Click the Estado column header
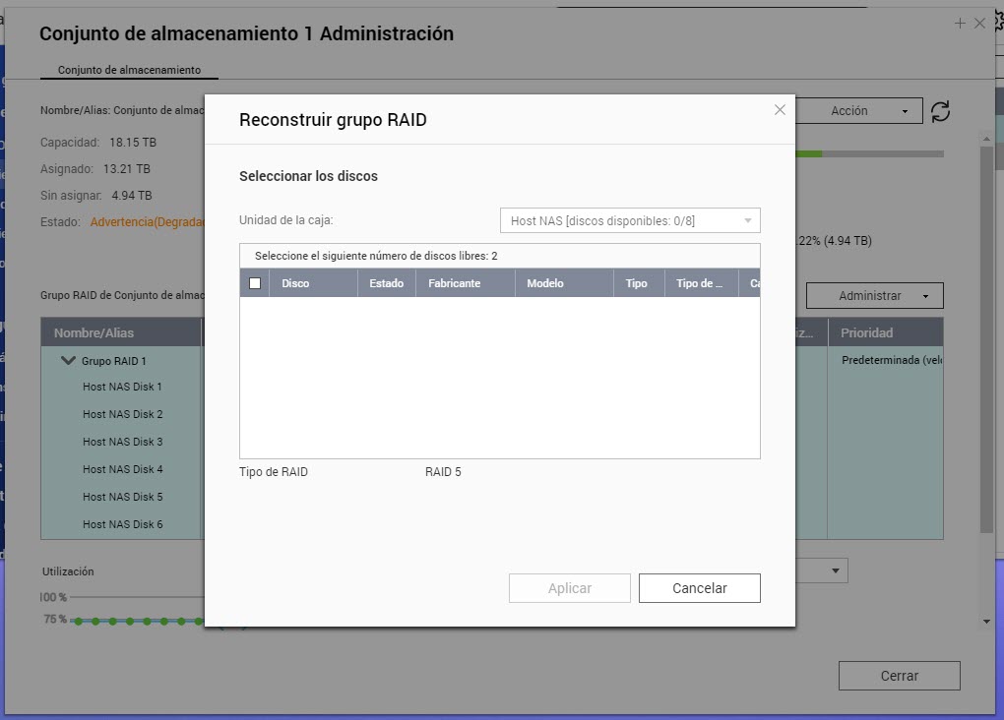 (x=386, y=283)
